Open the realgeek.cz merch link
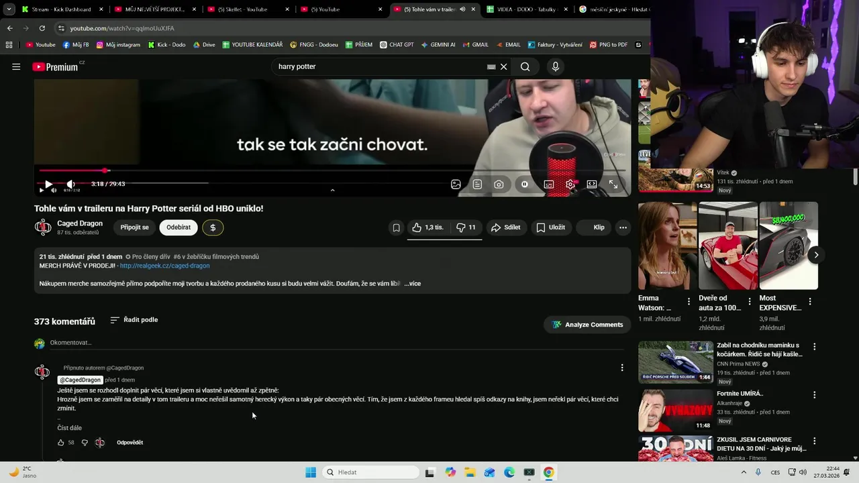The image size is (859, 483). [x=164, y=266]
